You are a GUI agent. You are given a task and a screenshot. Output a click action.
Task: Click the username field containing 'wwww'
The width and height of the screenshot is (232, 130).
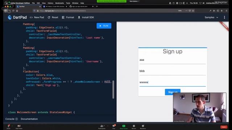point(173,82)
